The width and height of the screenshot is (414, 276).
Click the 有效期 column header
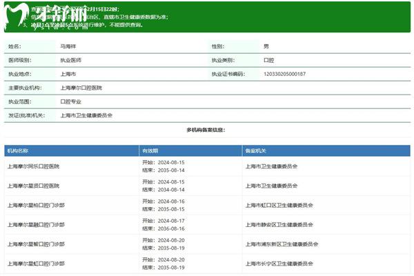(x=150, y=151)
